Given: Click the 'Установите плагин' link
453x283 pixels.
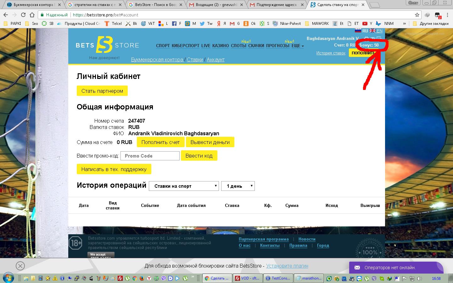Looking at the screenshot, I should [x=287, y=266].
